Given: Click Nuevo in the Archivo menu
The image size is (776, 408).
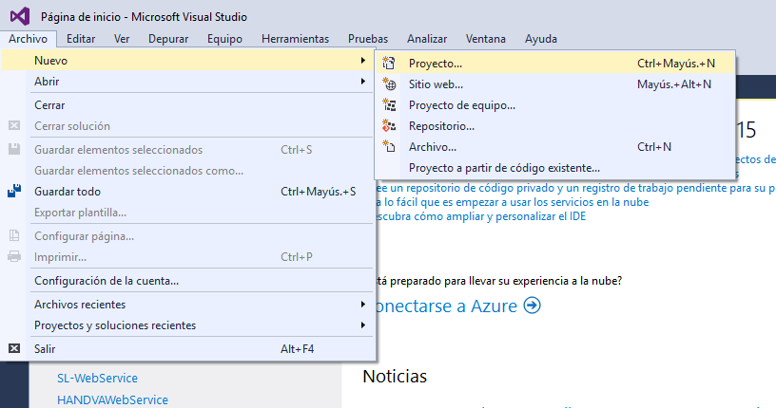Looking at the screenshot, I should 187,61.
